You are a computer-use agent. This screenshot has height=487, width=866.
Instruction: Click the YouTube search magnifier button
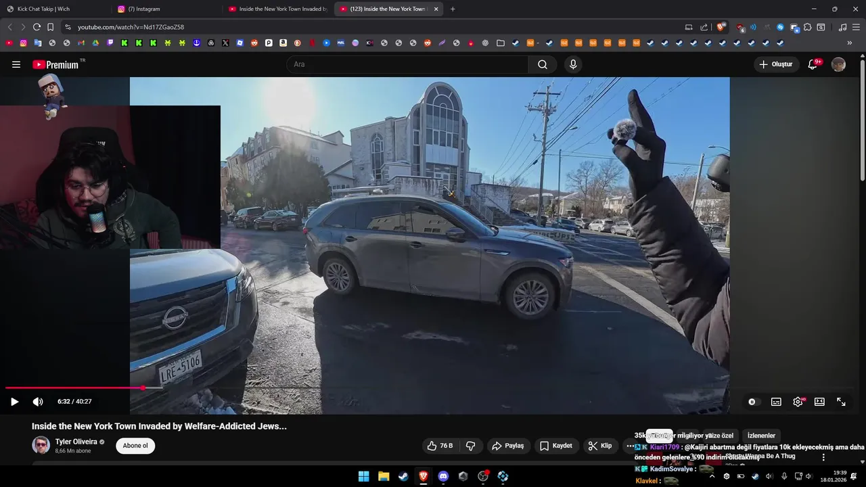pyautogui.click(x=543, y=64)
